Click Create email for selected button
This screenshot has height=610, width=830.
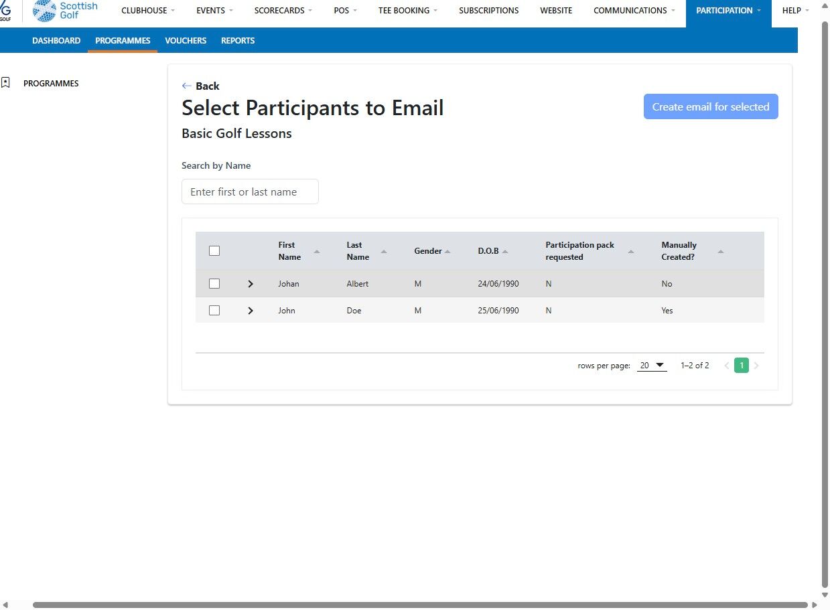(711, 106)
